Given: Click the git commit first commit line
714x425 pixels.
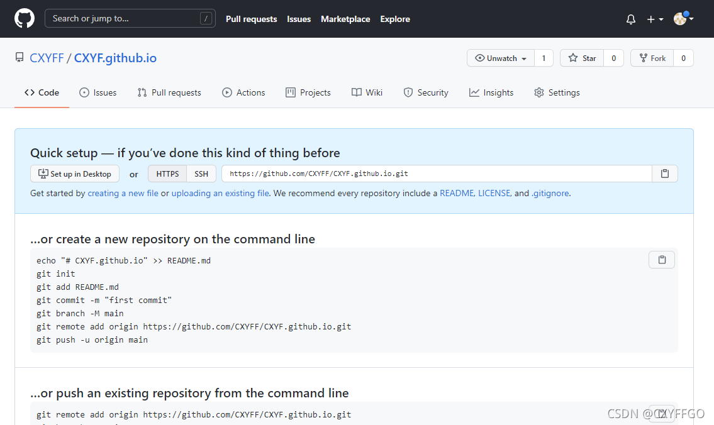Looking at the screenshot, I should coord(104,301).
